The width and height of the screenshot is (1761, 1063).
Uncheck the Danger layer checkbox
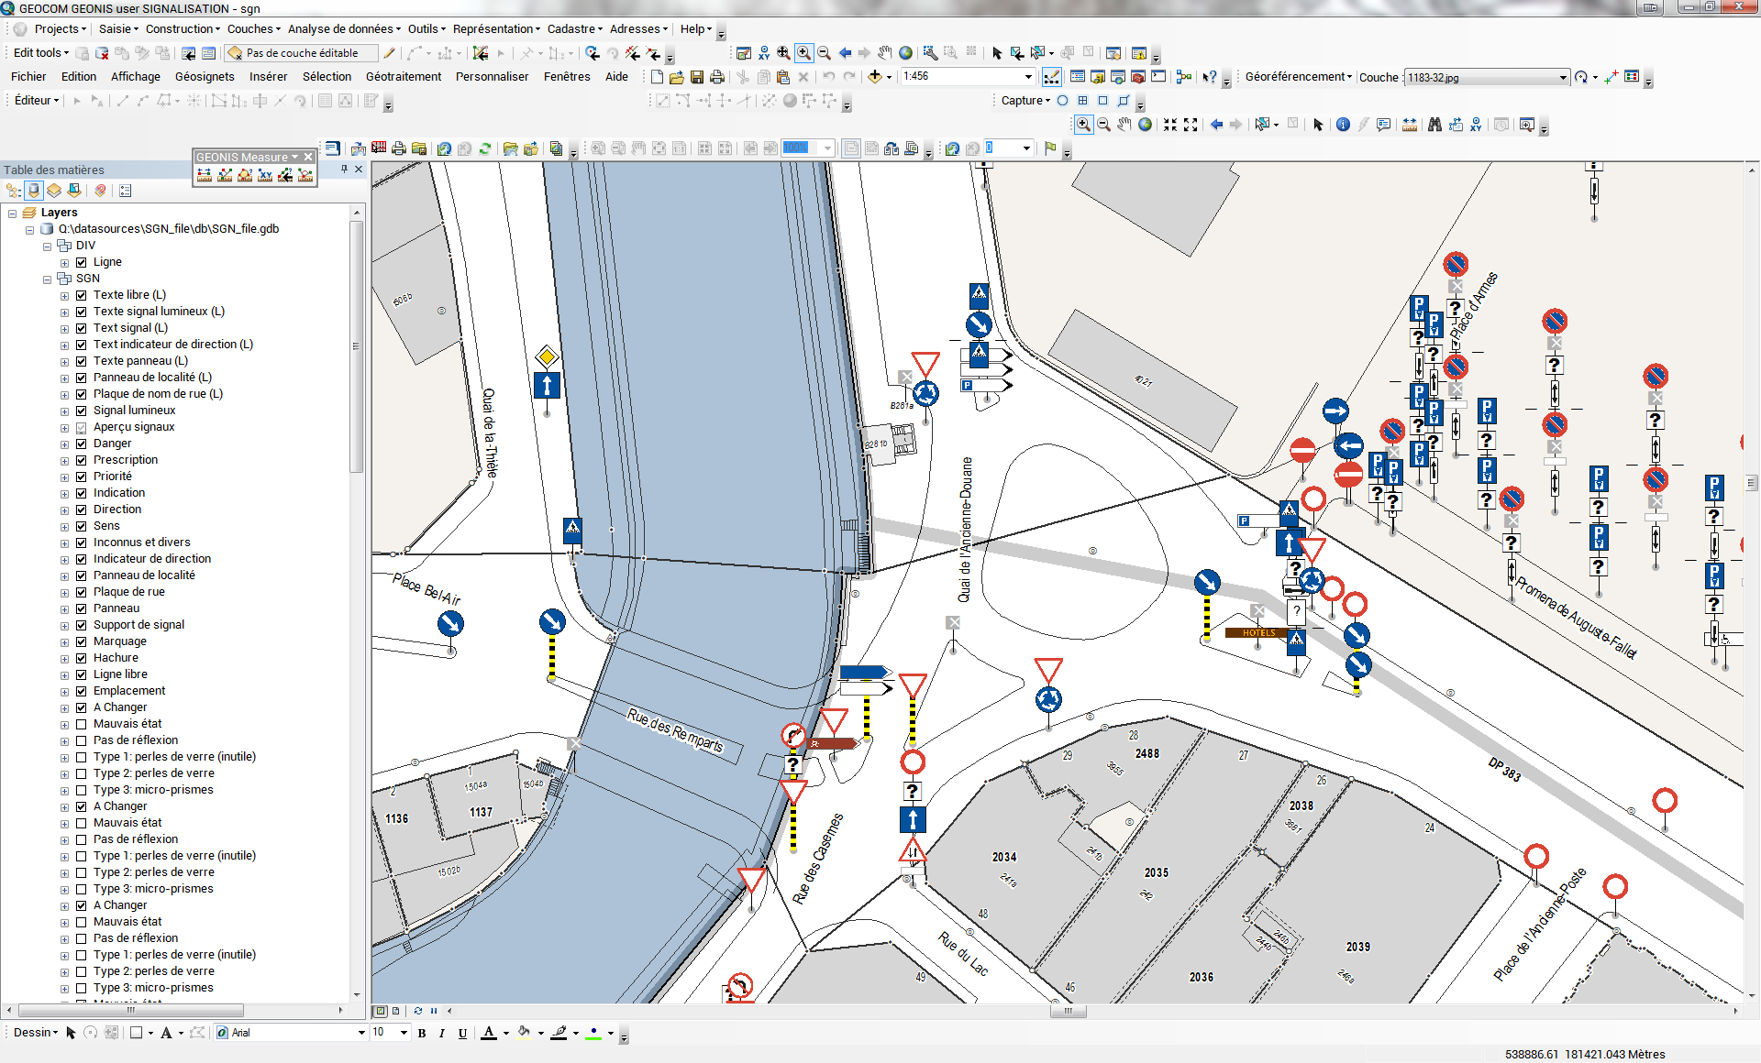coord(82,444)
